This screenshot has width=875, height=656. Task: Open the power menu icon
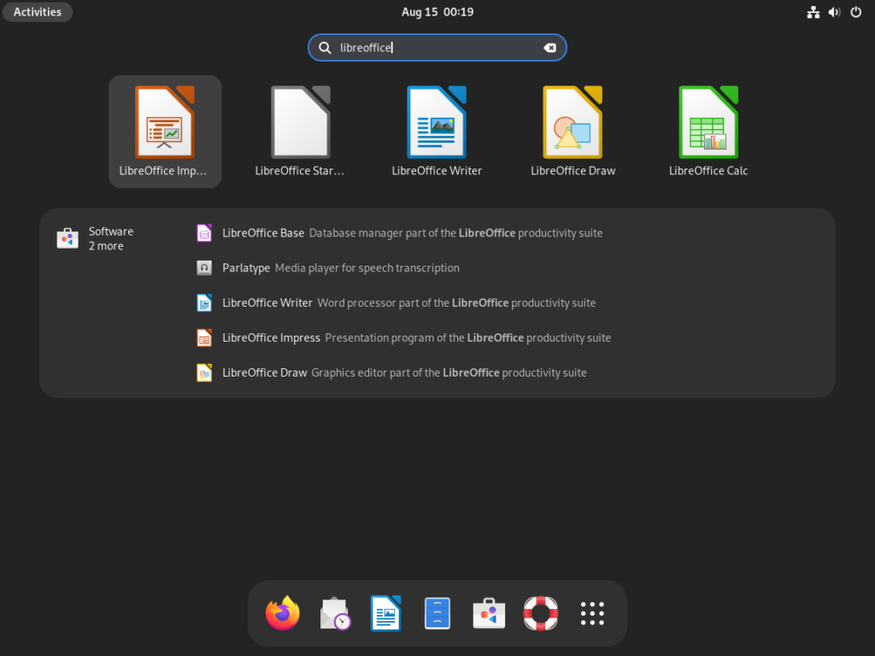pos(856,12)
